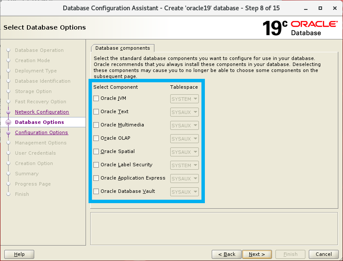Screen dimensions: 343x261
Task: Check Oracle Application Express component
Action: pyautogui.click(x=96, y=178)
